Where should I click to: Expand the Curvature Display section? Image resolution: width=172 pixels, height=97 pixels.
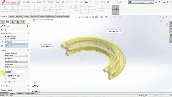point(28,90)
